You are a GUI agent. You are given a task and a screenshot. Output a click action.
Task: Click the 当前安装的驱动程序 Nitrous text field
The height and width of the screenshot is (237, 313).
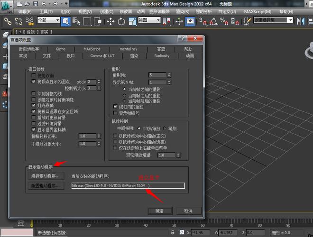point(128,185)
